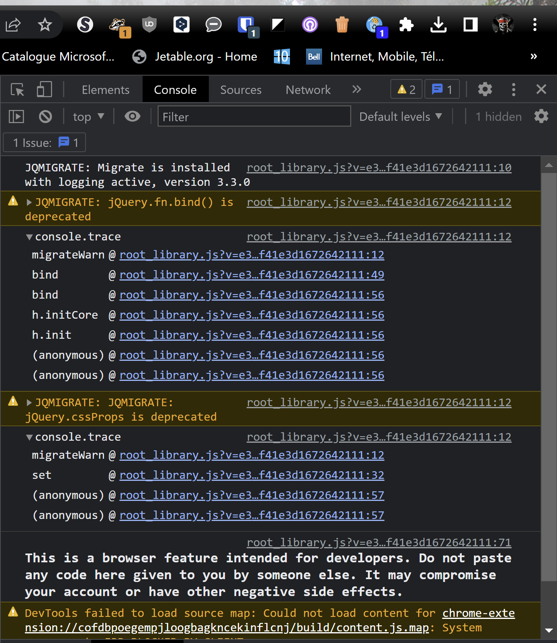Open the Extensions puzzle piece menu

406,25
